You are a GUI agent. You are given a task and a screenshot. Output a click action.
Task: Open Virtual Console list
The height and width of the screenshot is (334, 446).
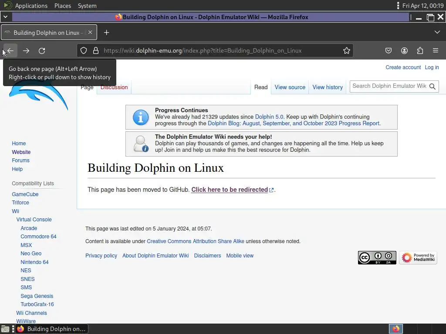tap(34, 220)
